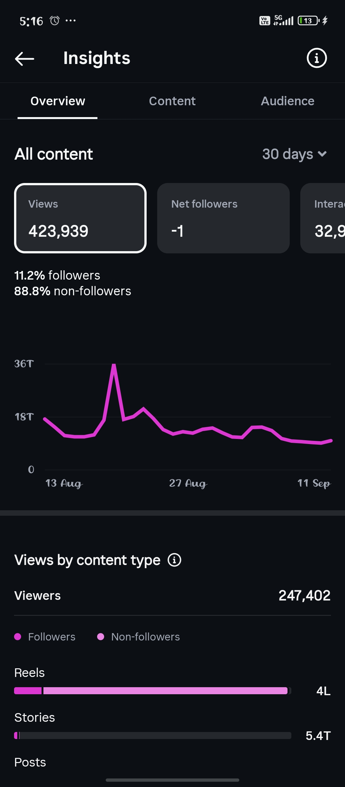Tap the alarm clock status icon

click(55, 21)
